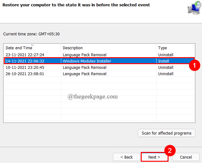Click Language Pack Removal in the 10-11-2021 row
Image resolution: width=202 pixels, height=163 pixels.
(x=85, y=68)
